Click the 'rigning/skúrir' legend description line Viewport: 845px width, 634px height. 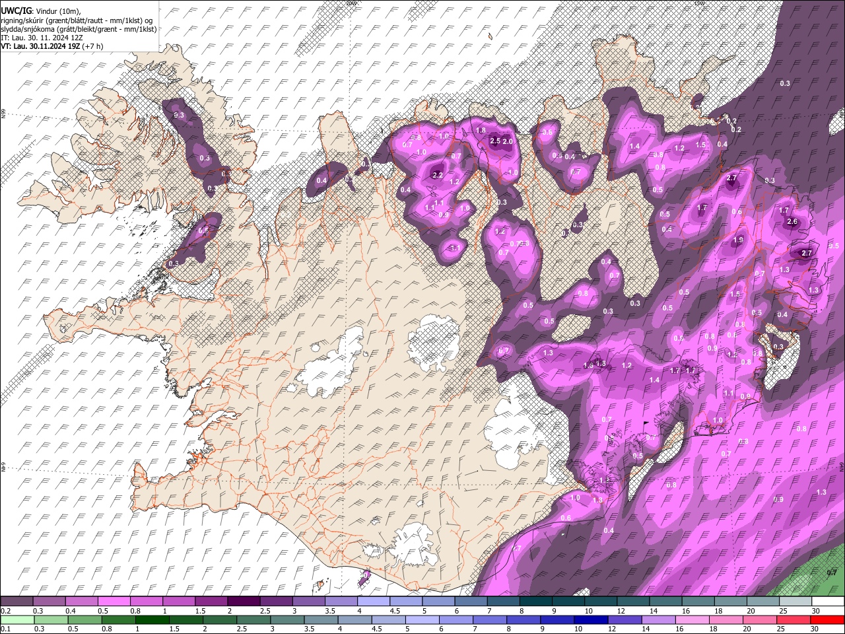pos(77,20)
